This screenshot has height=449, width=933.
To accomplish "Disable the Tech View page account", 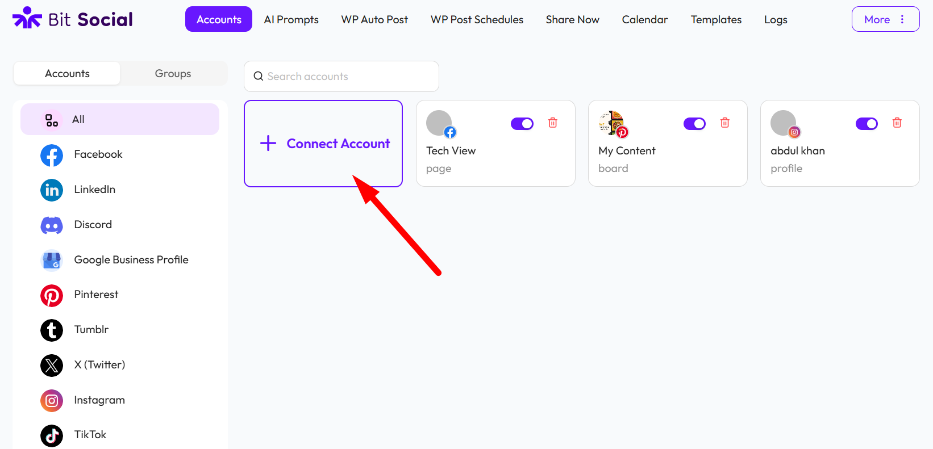I will click(522, 123).
